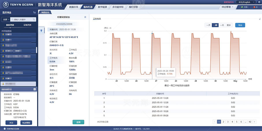Click the collapse icon in 监控列表 header
262x131 pixels.
pyautogui.click(x=35, y=12)
